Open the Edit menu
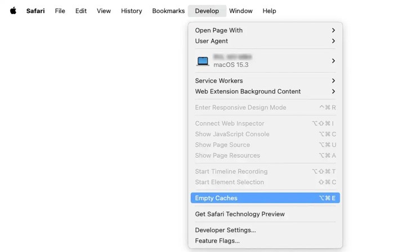This screenshot has width=394, height=252. [x=81, y=11]
